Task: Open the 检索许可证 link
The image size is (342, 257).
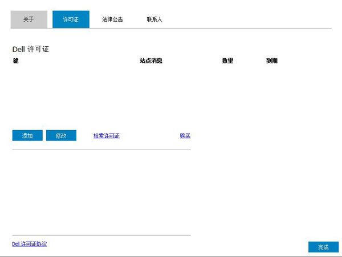Action: [x=107, y=136]
